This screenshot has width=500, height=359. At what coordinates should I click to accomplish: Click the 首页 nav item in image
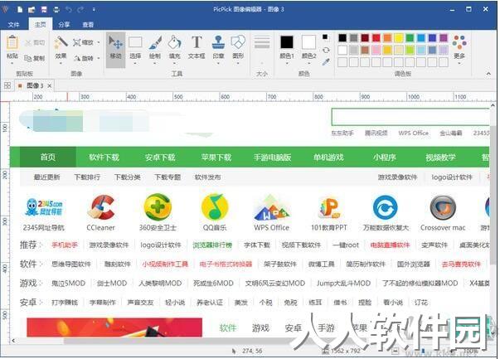pyautogui.click(x=48, y=157)
